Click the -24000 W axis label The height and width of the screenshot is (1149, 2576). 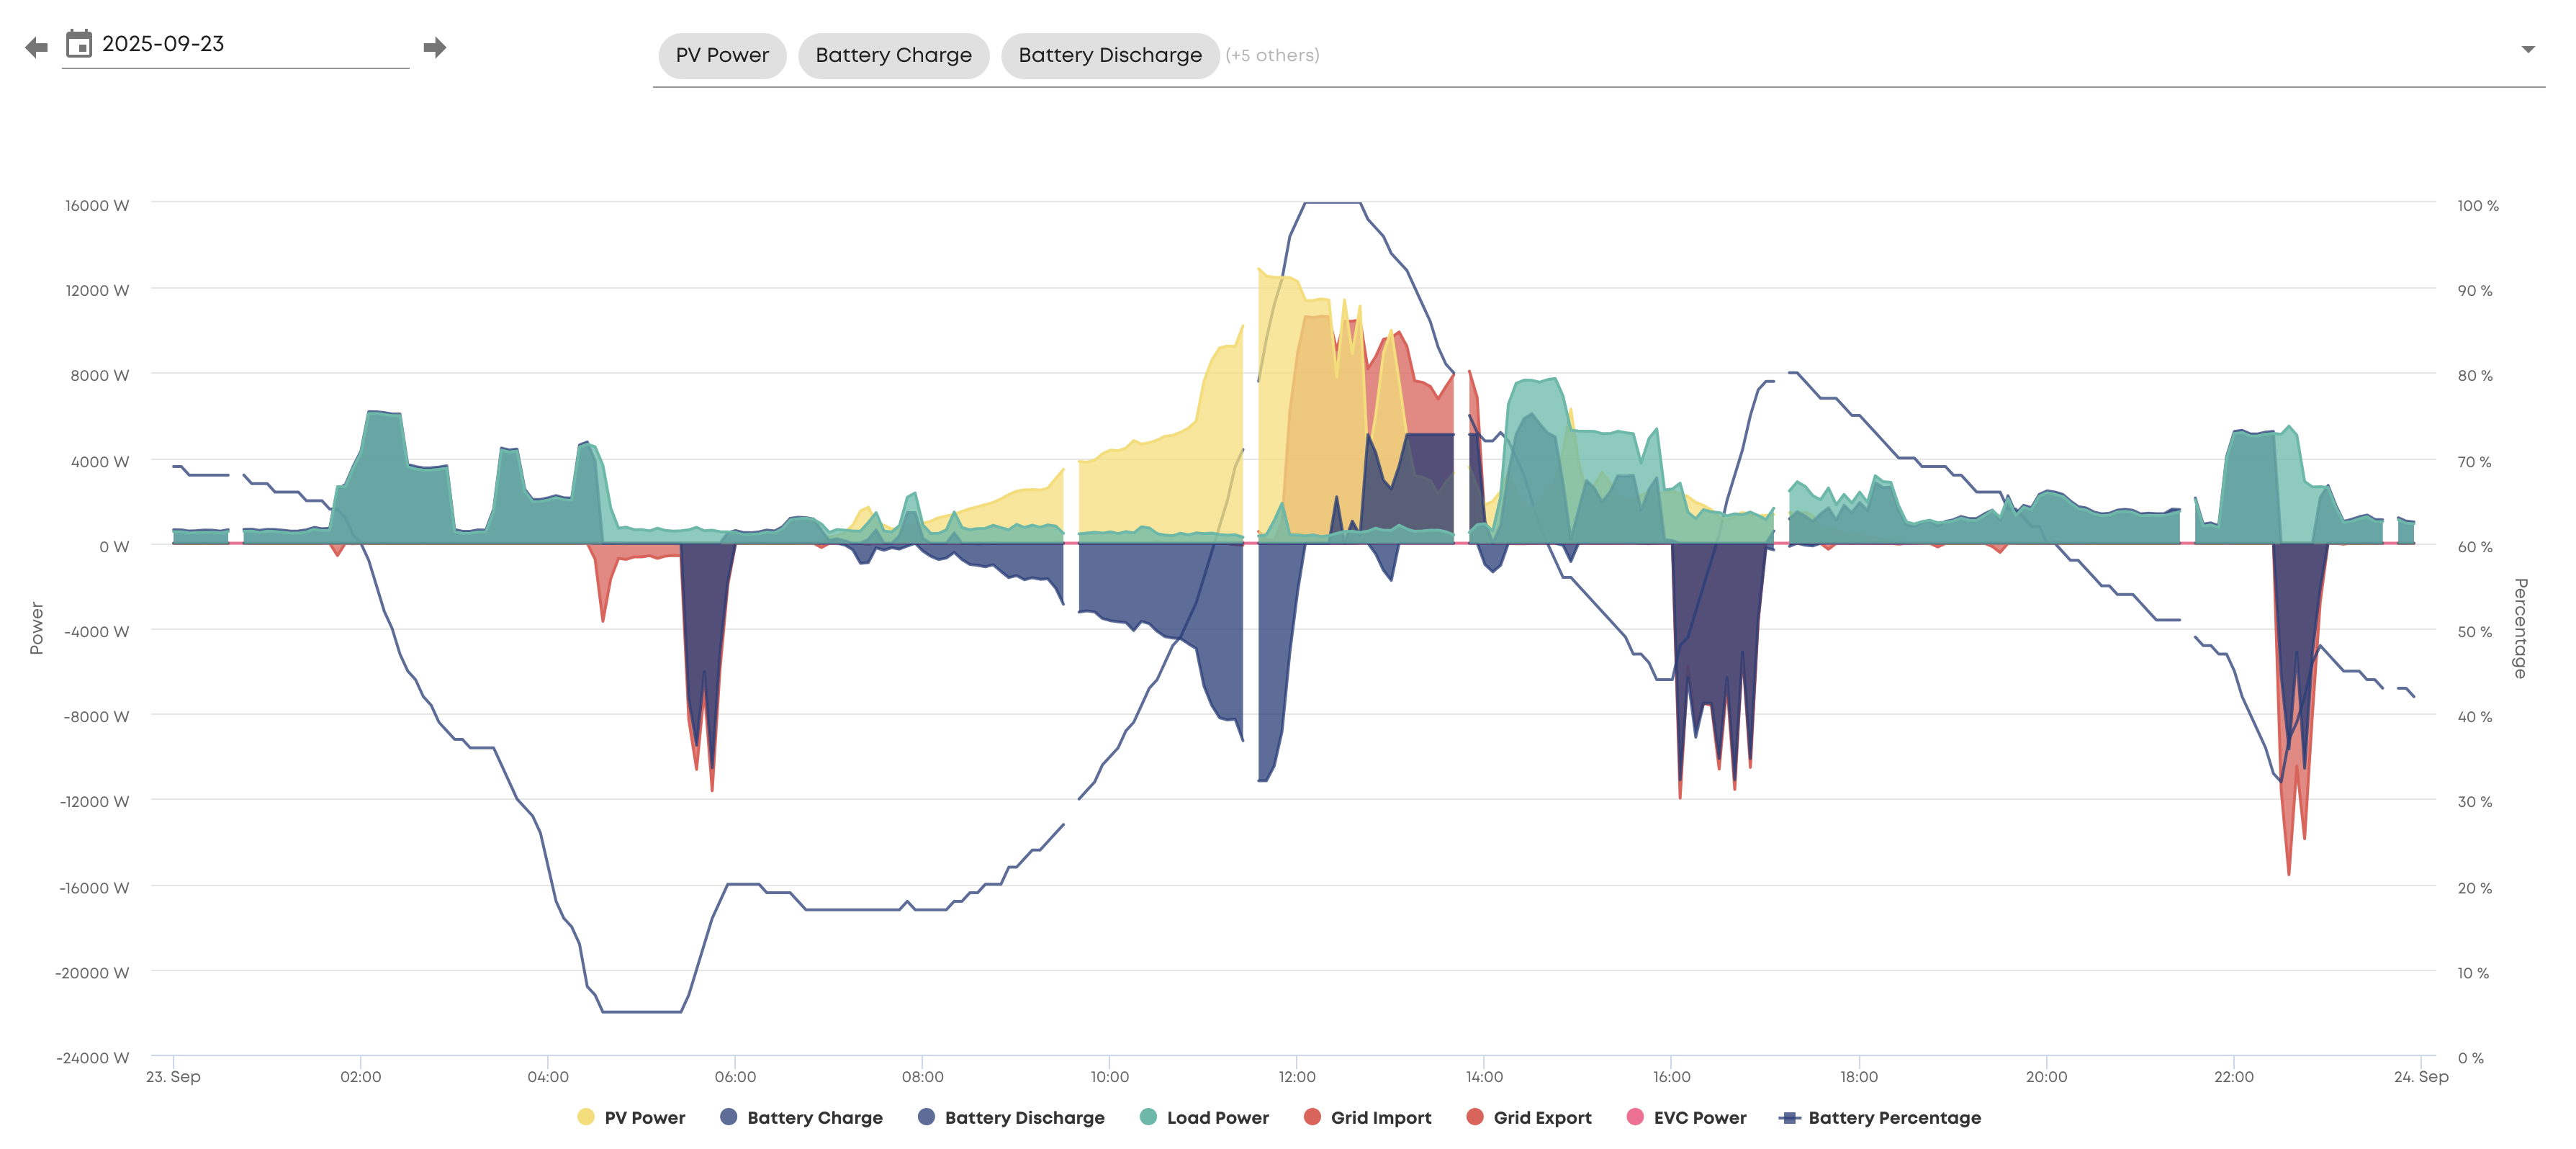pos(92,1057)
